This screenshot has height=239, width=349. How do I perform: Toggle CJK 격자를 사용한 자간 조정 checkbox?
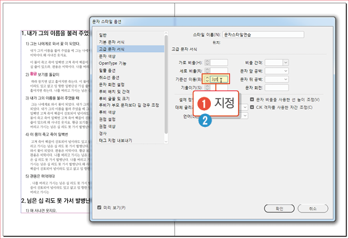252,107
